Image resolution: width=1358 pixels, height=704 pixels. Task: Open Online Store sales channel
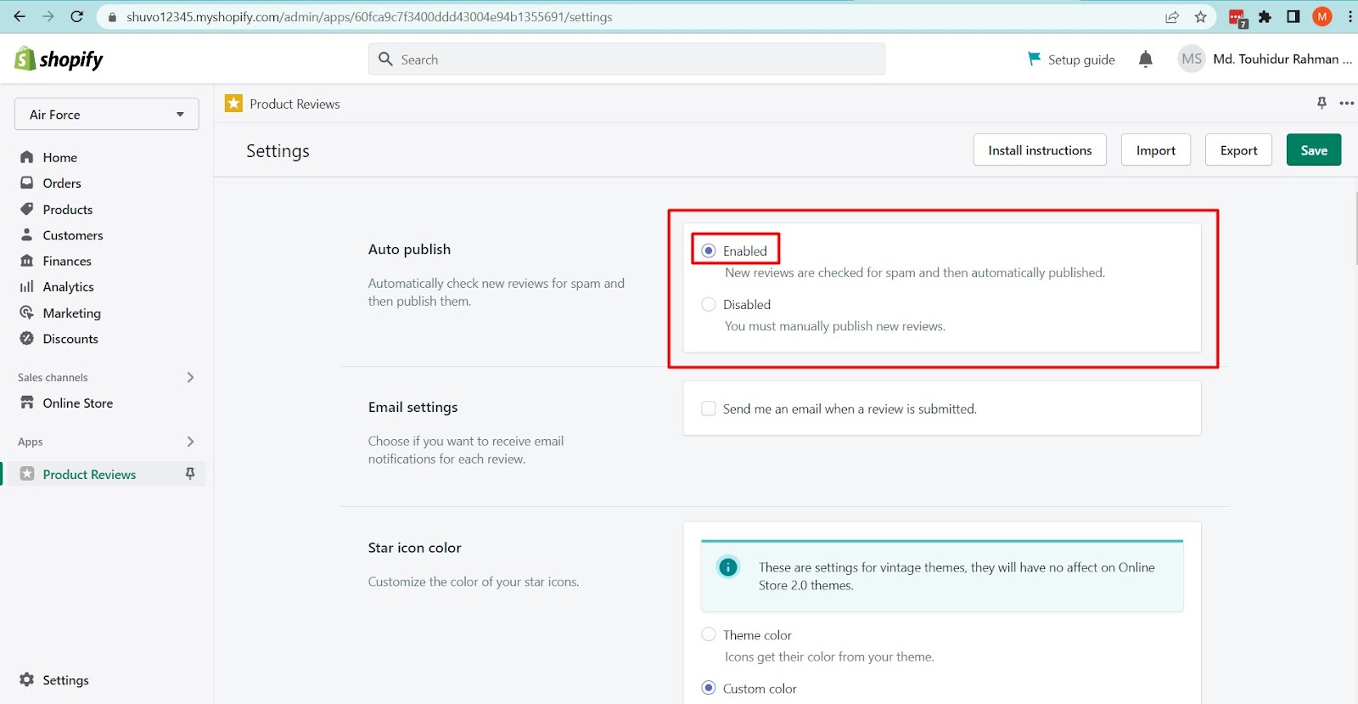[77, 403]
